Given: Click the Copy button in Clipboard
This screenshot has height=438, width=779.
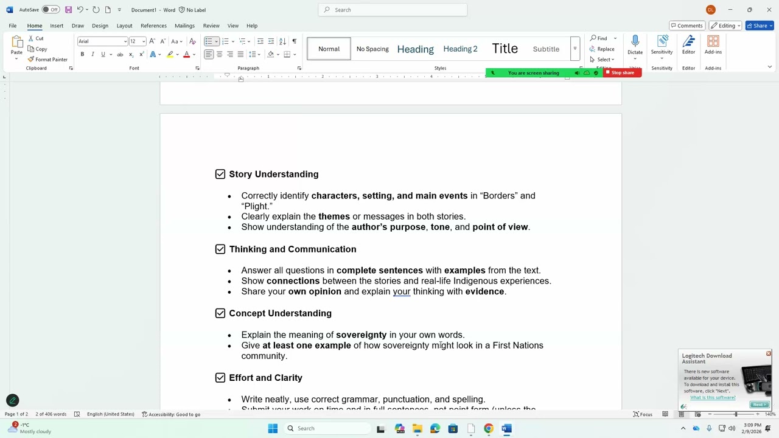Looking at the screenshot, I should click(x=37, y=49).
